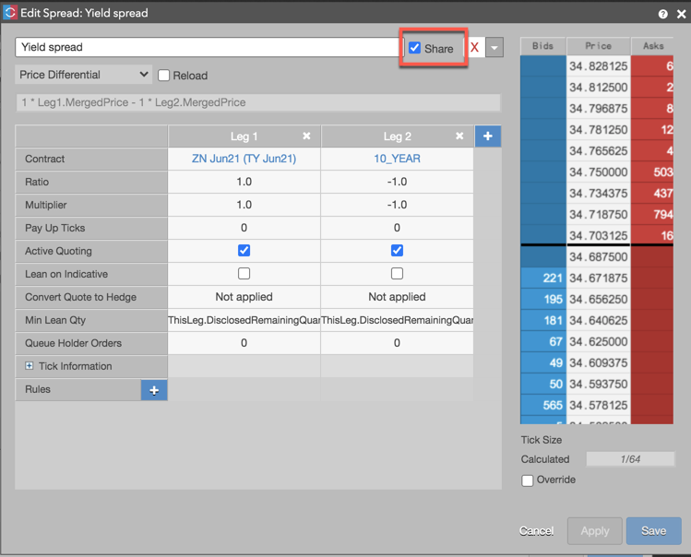Select Leg 1 Multiplier value 1.0

coord(244,205)
